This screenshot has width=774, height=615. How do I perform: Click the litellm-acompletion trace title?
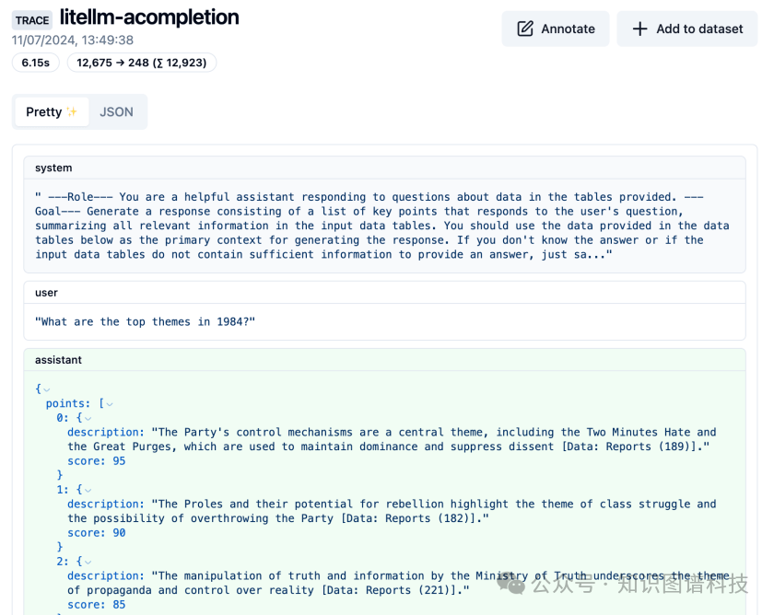149,17
